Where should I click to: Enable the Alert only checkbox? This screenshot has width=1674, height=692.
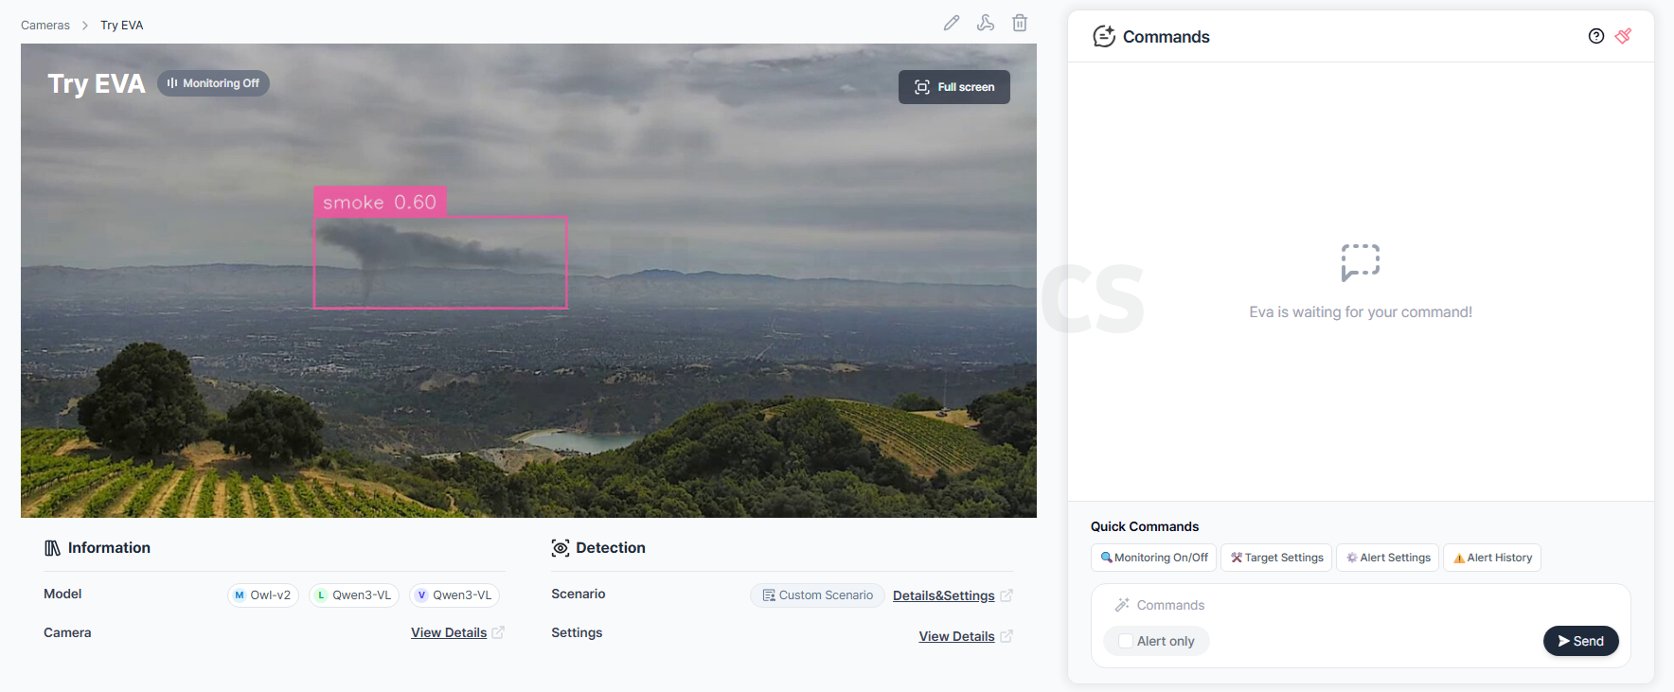pyautogui.click(x=1126, y=641)
